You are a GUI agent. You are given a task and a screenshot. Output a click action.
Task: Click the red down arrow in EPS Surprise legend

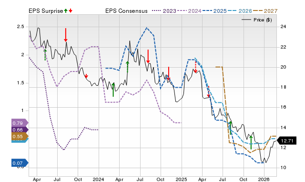click(71, 11)
